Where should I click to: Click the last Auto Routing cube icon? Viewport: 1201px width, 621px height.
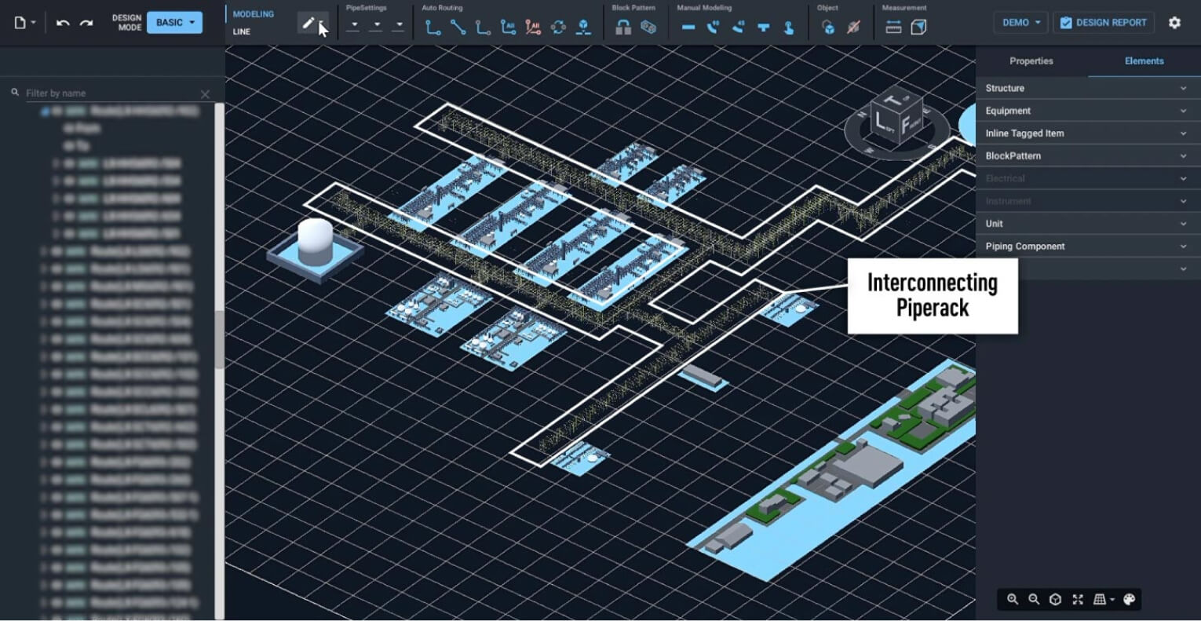(x=583, y=27)
